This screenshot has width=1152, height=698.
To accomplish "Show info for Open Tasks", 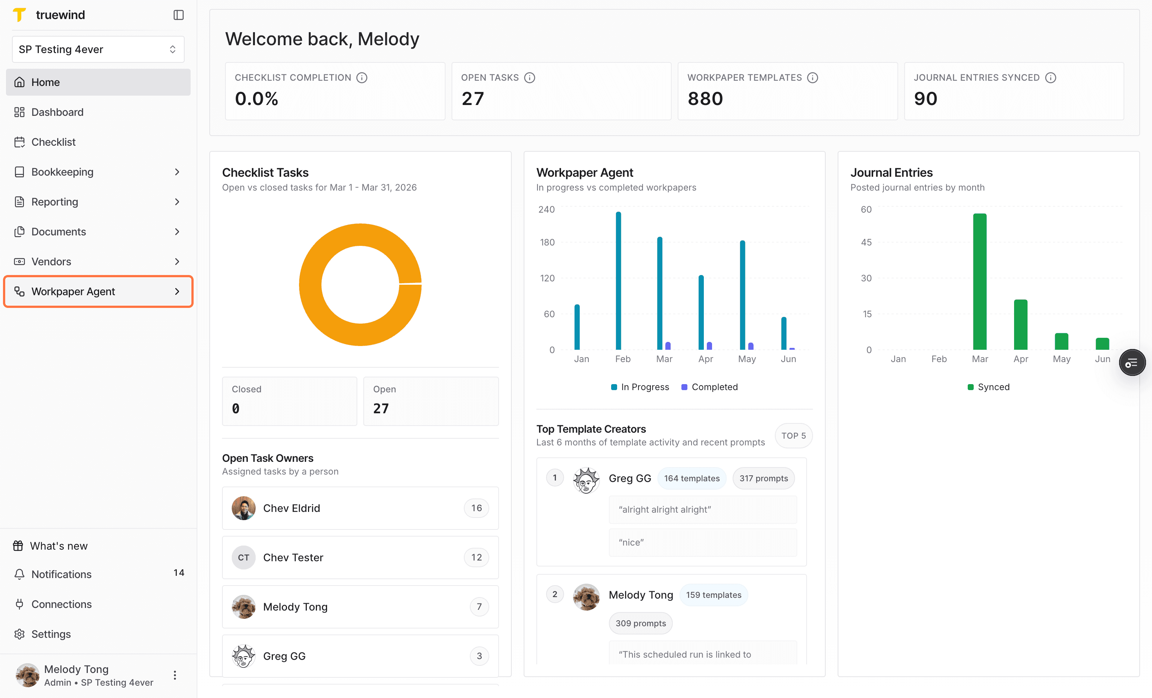I will (x=530, y=78).
